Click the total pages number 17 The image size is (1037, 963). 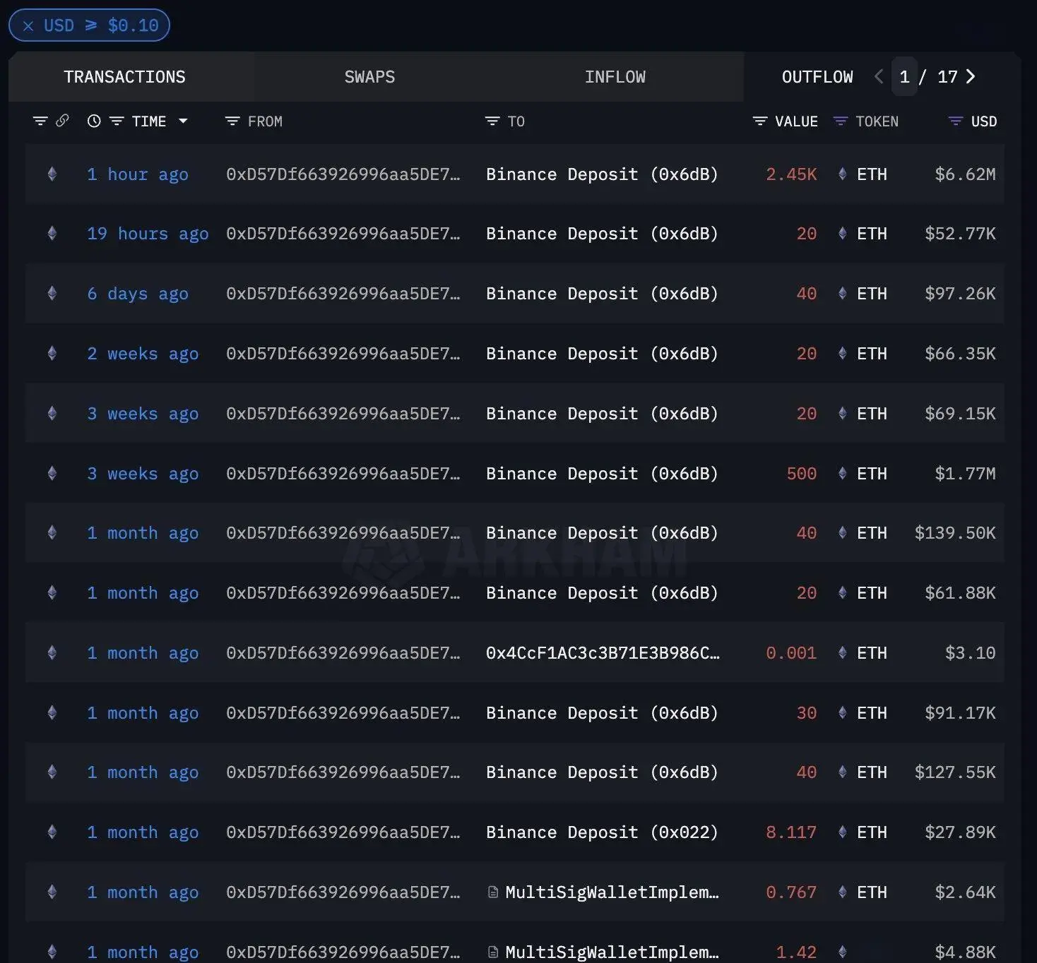tap(947, 76)
